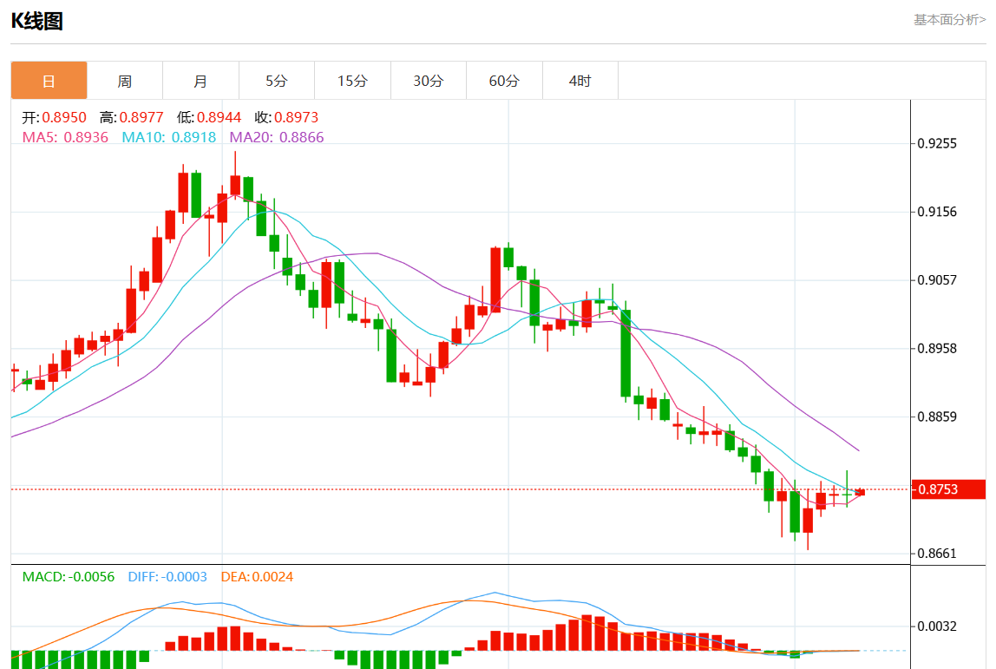Switch to the 周 weekly tab
The image size is (996, 669).
125,81
